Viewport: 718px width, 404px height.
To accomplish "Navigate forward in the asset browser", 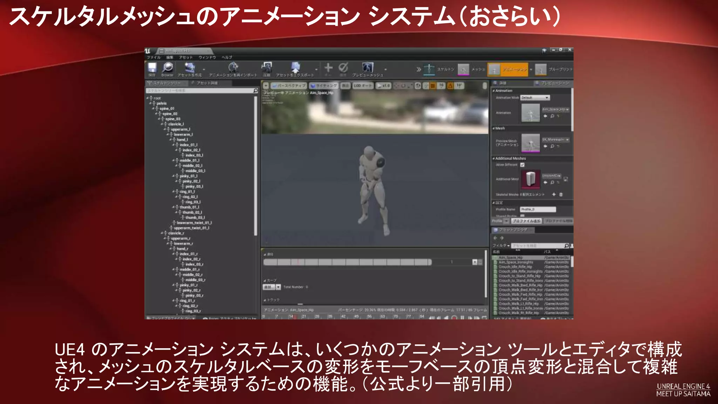I will (x=502, y=238).
